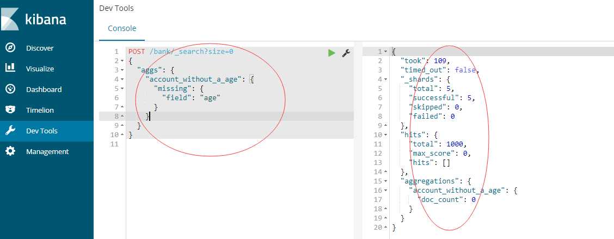
Task: Collapse response root fold arrow on line 1
Action: point(385,52)
